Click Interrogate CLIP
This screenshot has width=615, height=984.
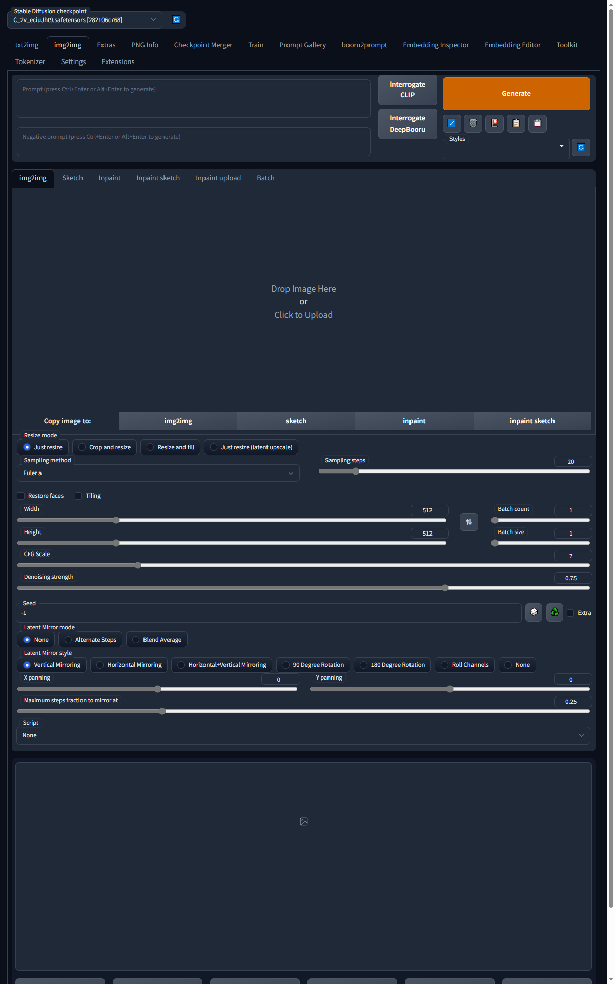click(407, 90)
